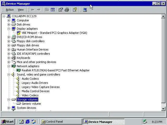
Task: Open the View menu
Action: (21, 10)
